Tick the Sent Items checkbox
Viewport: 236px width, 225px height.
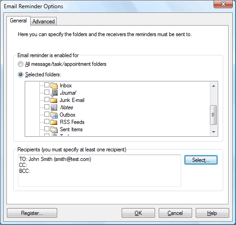pyautogui.click(x=47, y=129)
